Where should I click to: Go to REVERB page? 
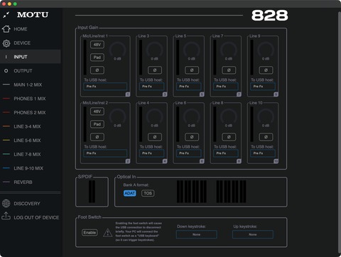coord(31,182)
